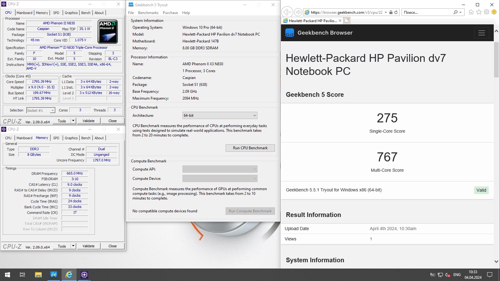Open the Compute Device dropdown
This screenshot has width=500, height=281.
tap(220, 179)
